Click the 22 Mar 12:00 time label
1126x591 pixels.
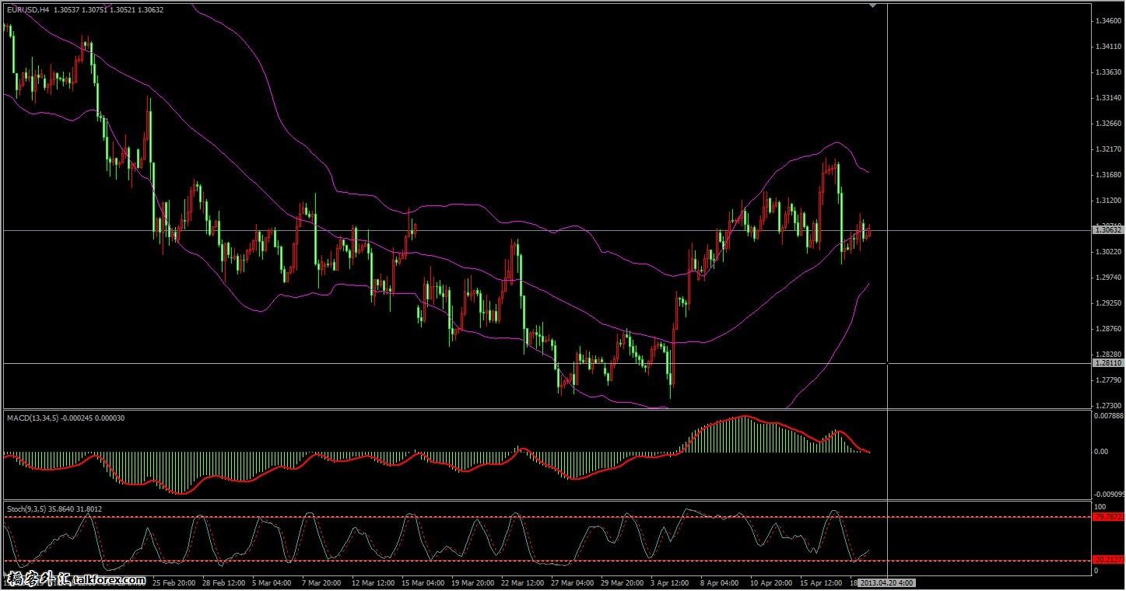523,582
